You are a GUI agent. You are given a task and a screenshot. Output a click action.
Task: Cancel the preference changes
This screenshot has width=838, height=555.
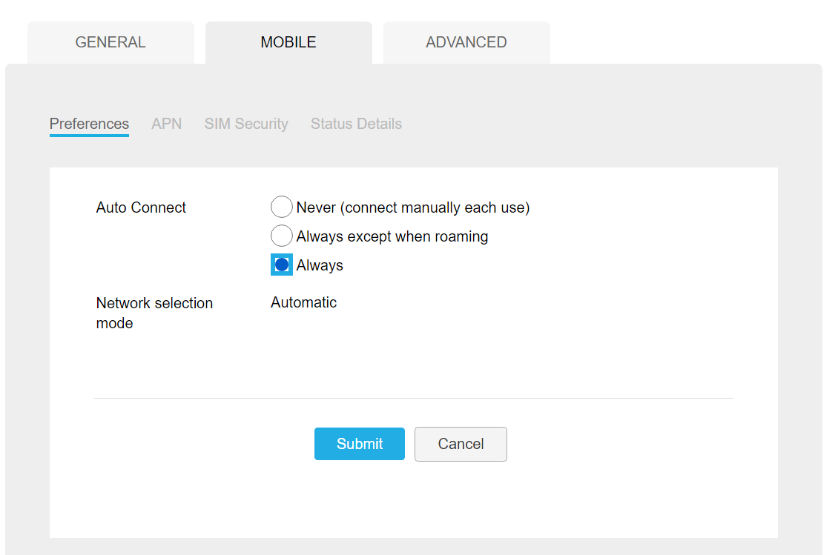click(461, 444)
